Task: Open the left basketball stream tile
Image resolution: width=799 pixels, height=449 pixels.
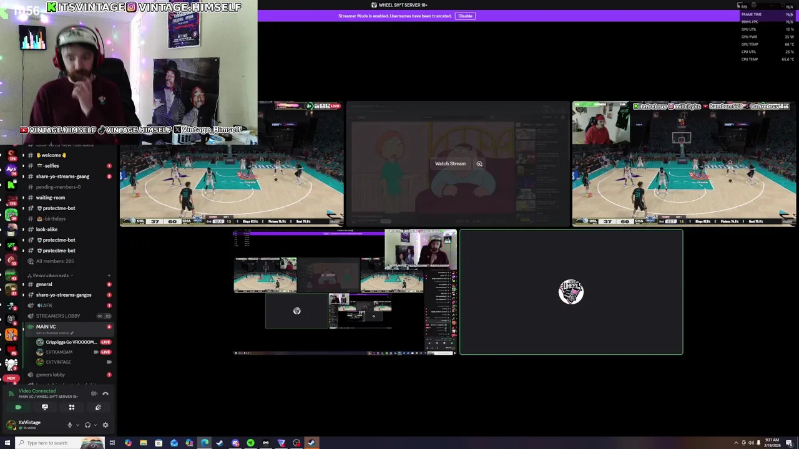Action: (x=231, y=163)
